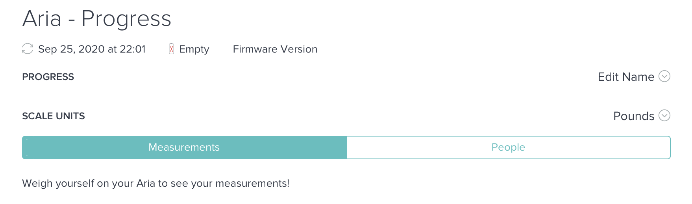Click the Empty battery status text

point(194,49)
